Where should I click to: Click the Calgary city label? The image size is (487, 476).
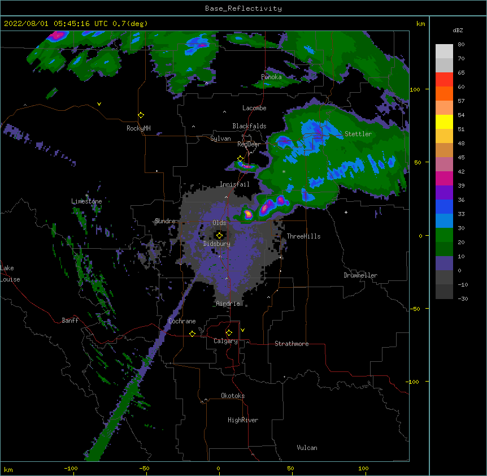(x=225, y=341)
